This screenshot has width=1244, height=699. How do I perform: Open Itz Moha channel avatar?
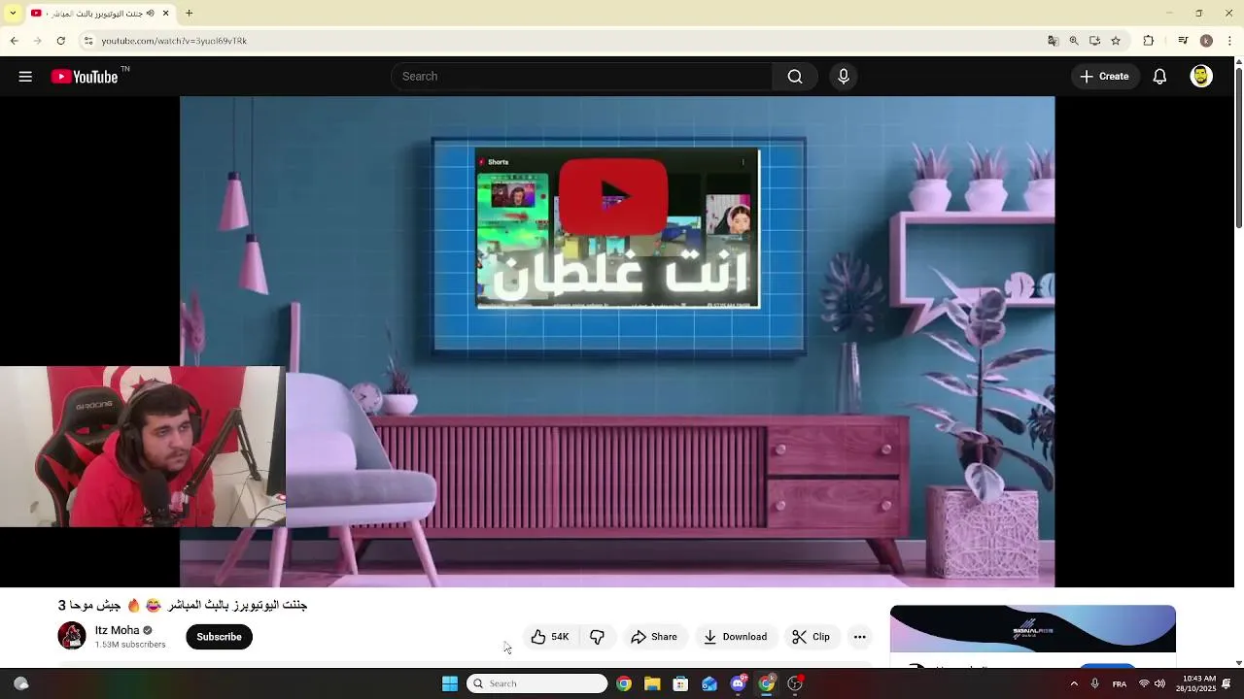[x=72, y=636]
